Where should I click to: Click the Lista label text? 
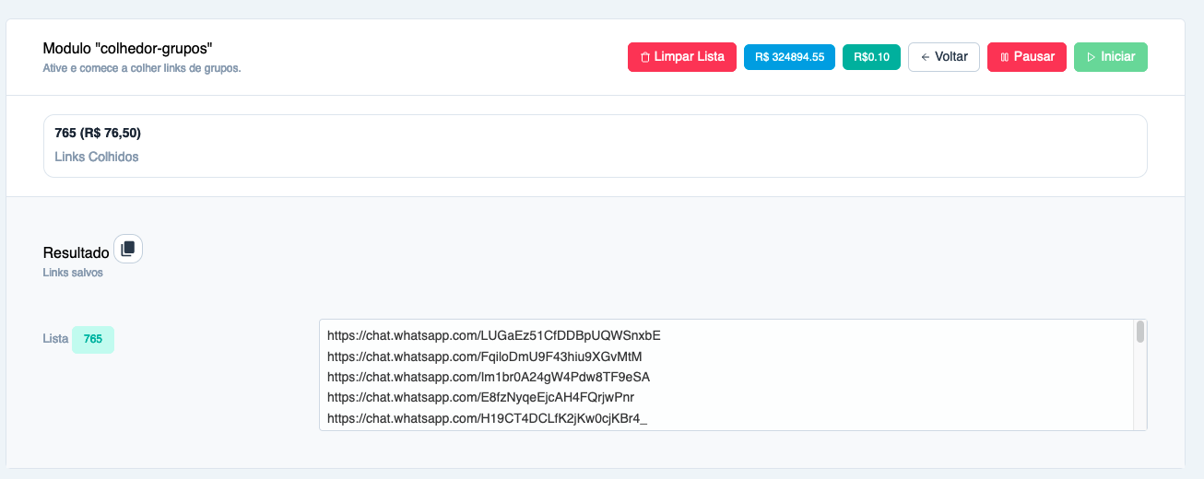(55, 339)
